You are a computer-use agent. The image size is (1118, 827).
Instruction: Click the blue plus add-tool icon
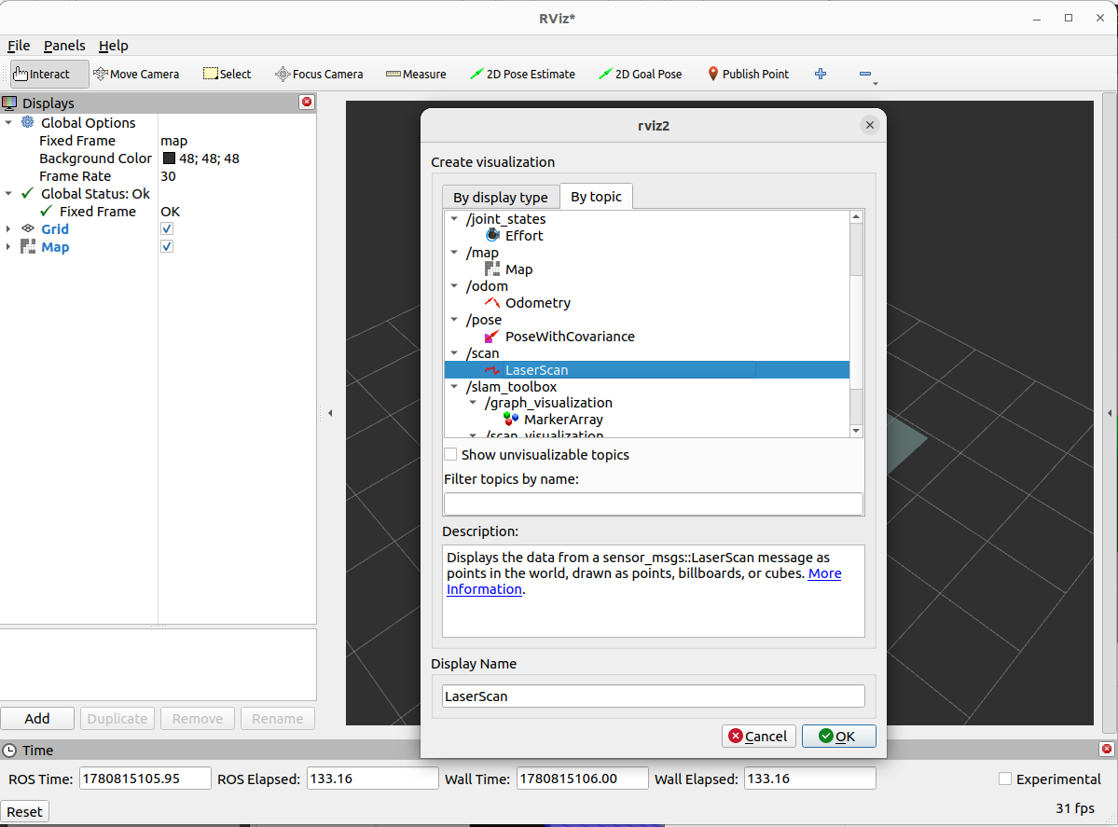coord(821,75)
